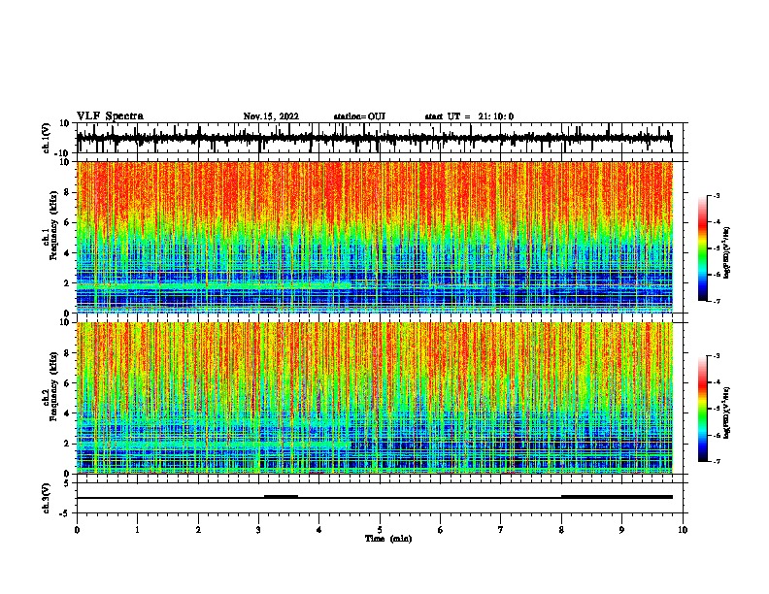This screenshot has width=769, height=594.
Task: Click the time axis tick label "9"
Action: (621, 530)
